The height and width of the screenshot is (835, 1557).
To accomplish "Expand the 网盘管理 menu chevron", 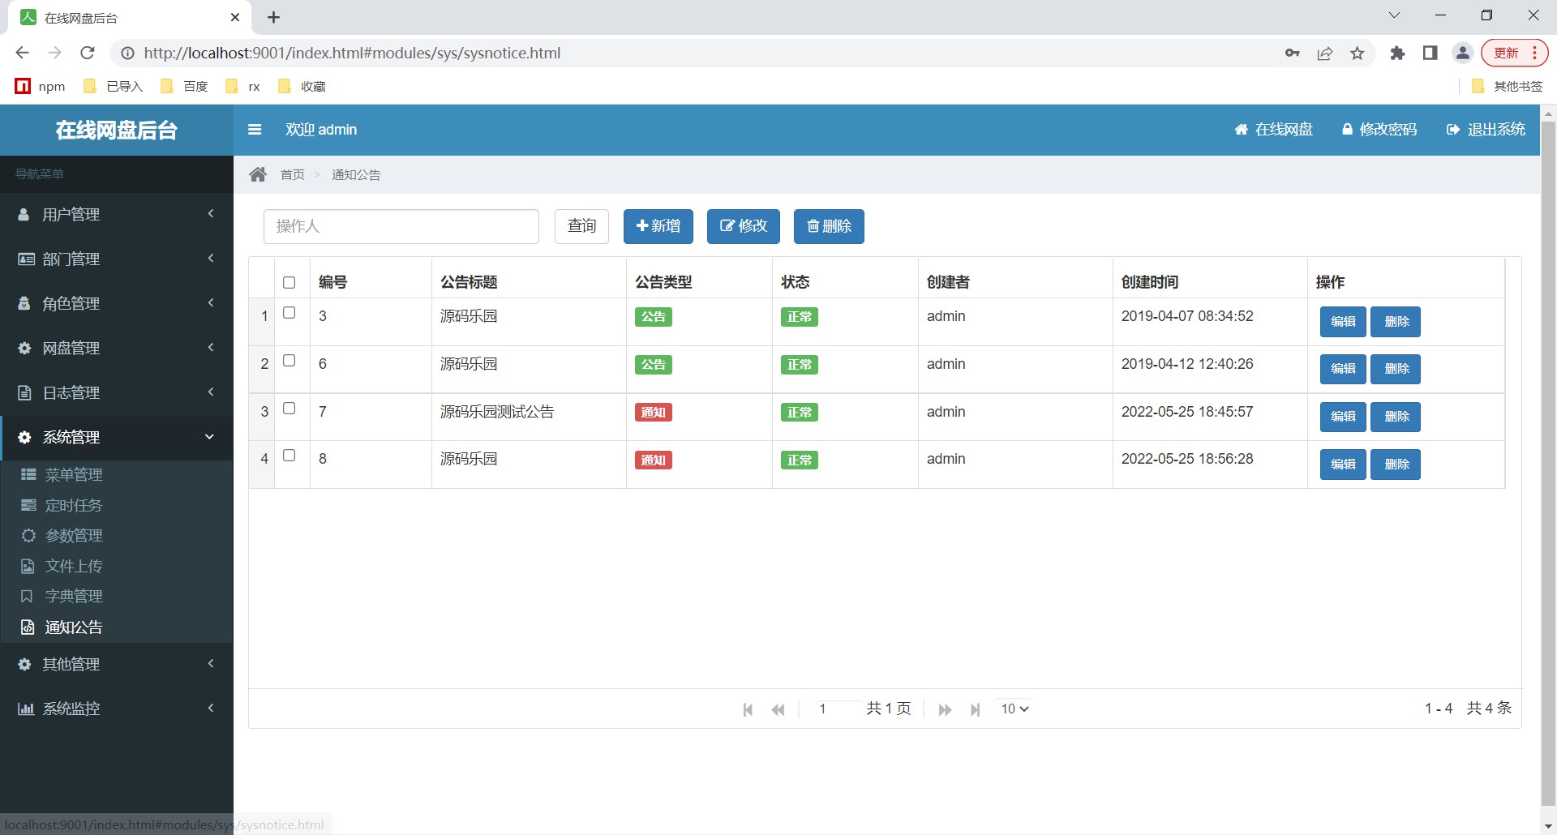I will (x=211, y=348).
